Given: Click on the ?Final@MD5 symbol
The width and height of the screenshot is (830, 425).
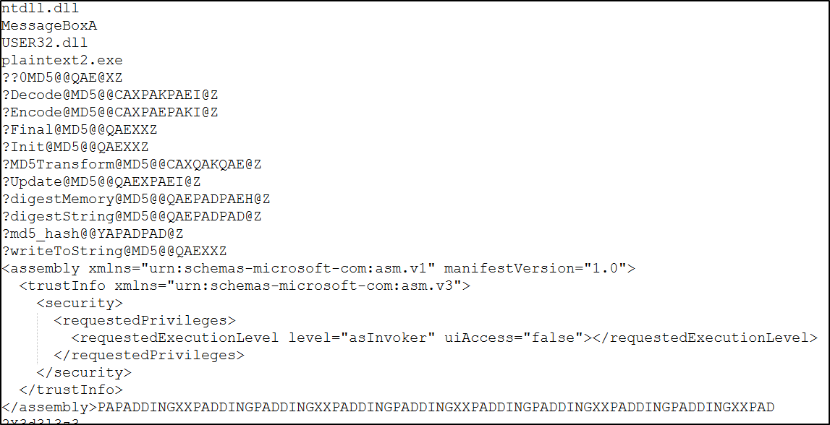Looking at the screenshot, I should [79, 130].
